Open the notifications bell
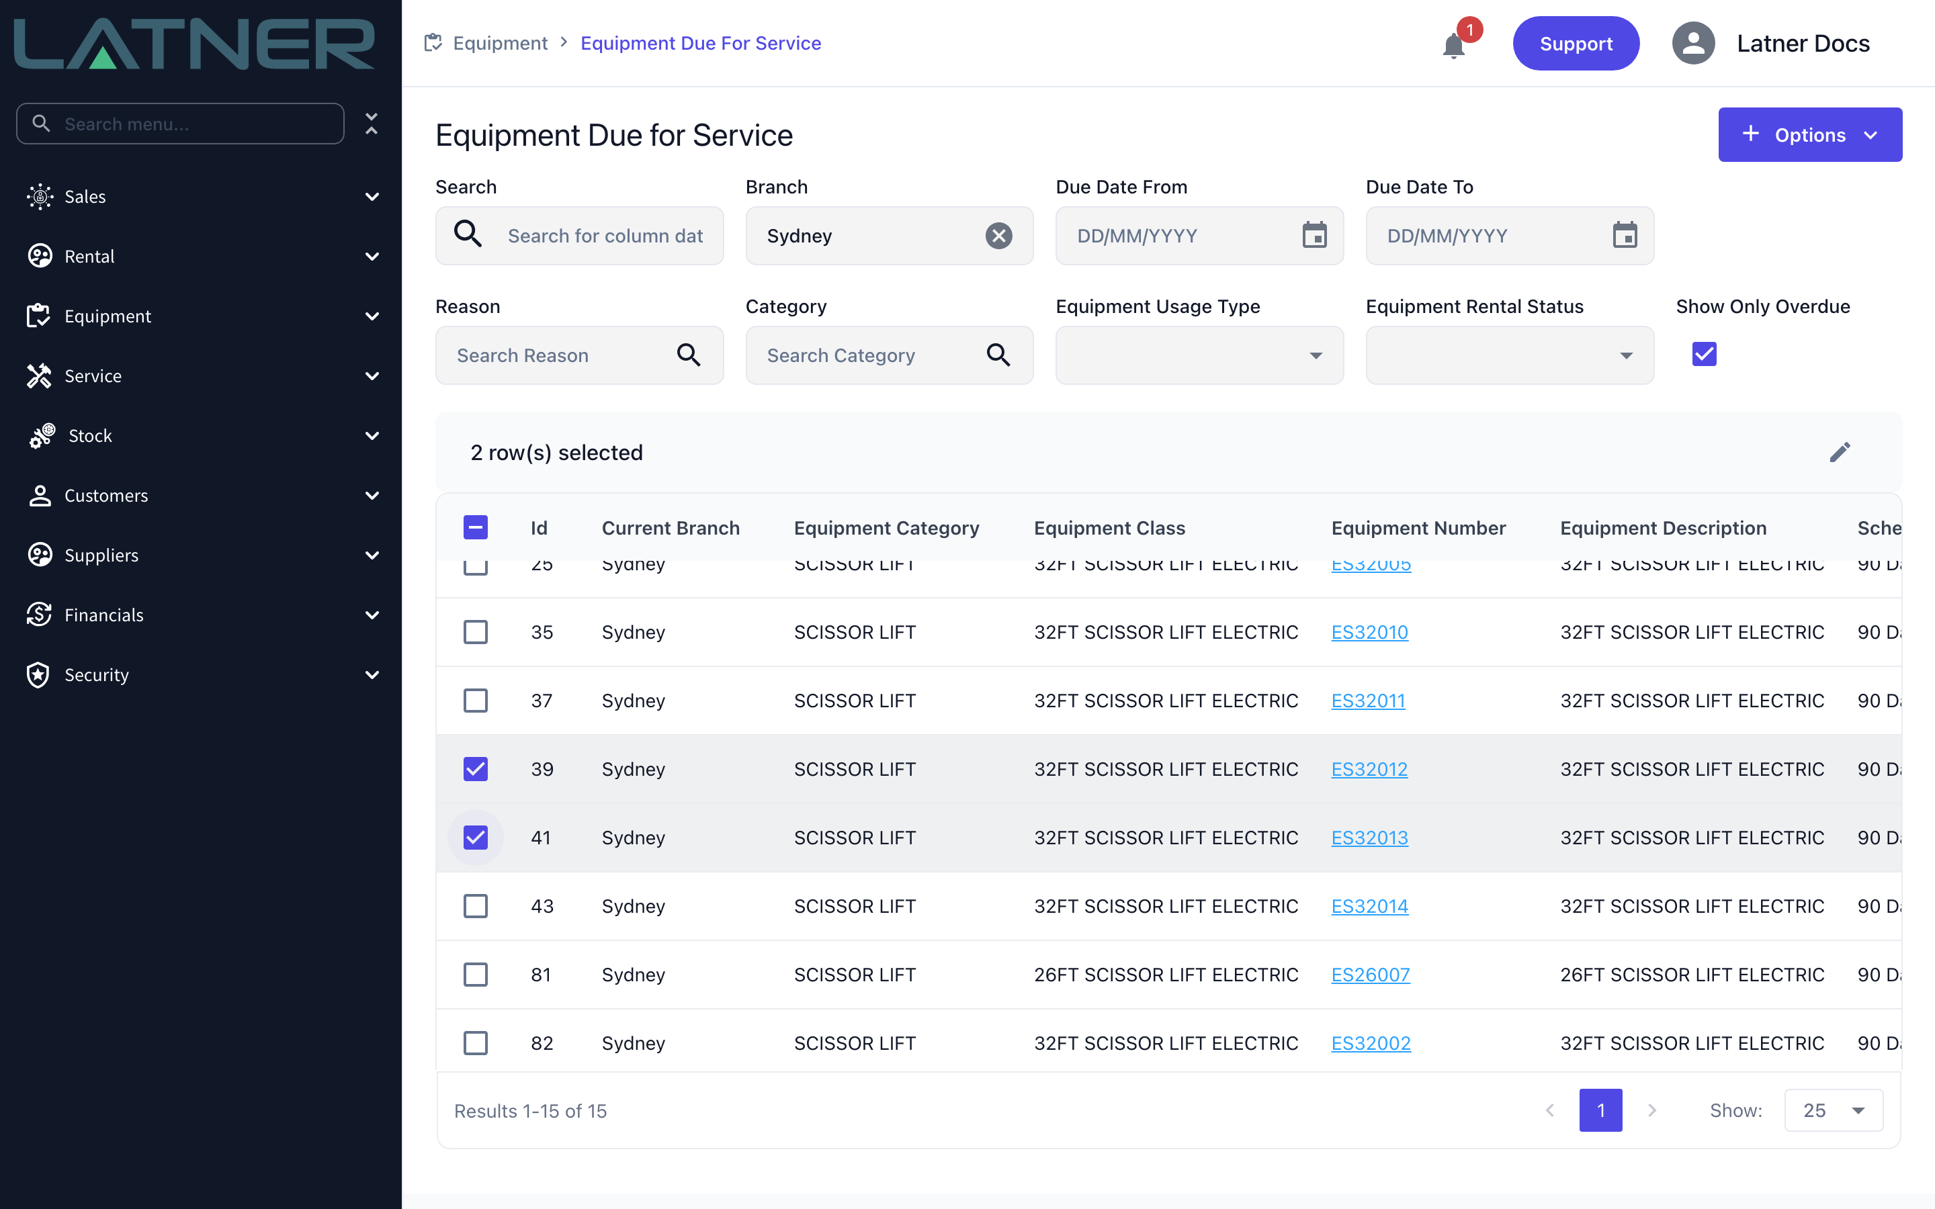The image size is (1935, 1209). coord(1454,46)
